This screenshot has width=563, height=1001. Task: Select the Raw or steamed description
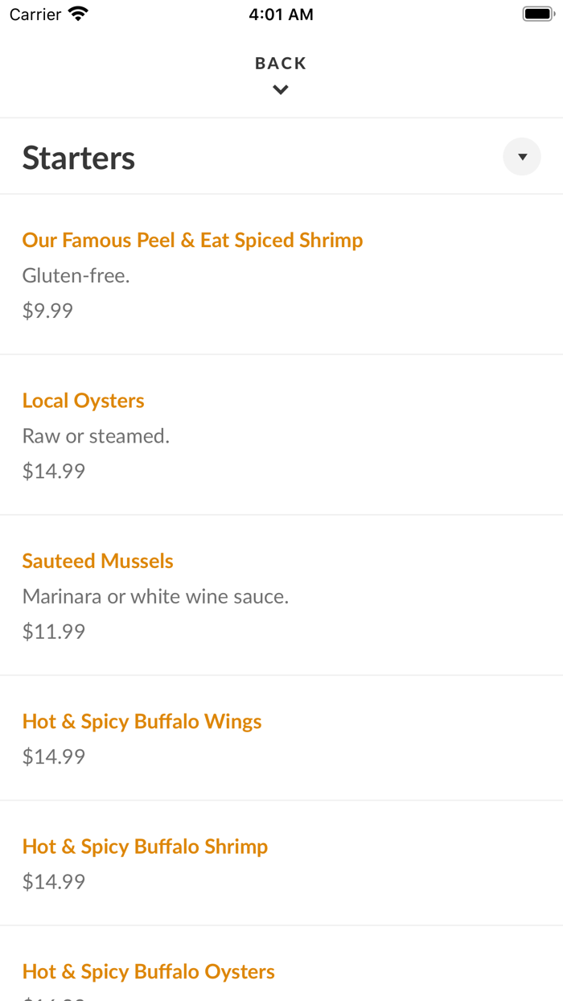click(x=96, y=435)
